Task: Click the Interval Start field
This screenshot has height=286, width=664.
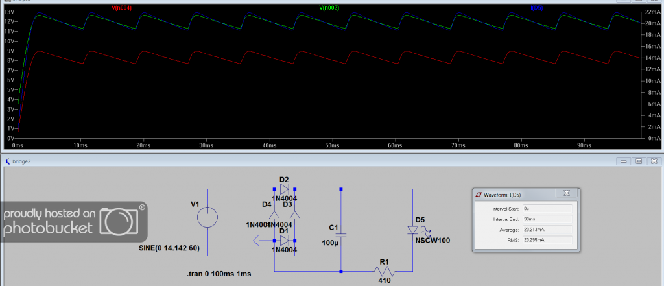Action: pos(547,209)
